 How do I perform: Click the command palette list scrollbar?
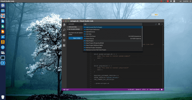[x=142, y=37]
